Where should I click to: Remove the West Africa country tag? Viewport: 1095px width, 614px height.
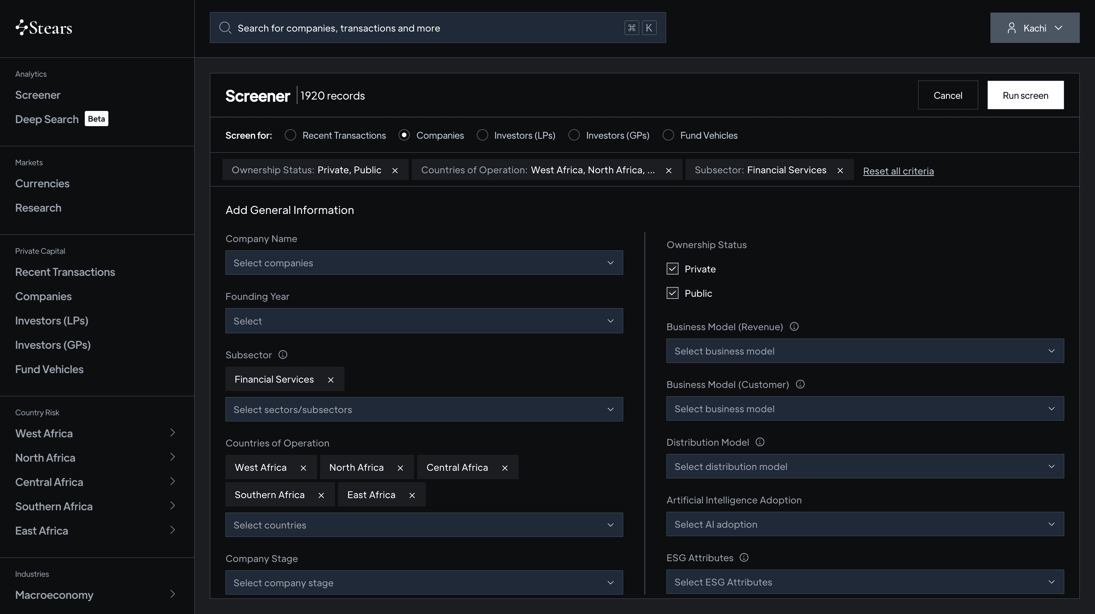pos(303,468)
